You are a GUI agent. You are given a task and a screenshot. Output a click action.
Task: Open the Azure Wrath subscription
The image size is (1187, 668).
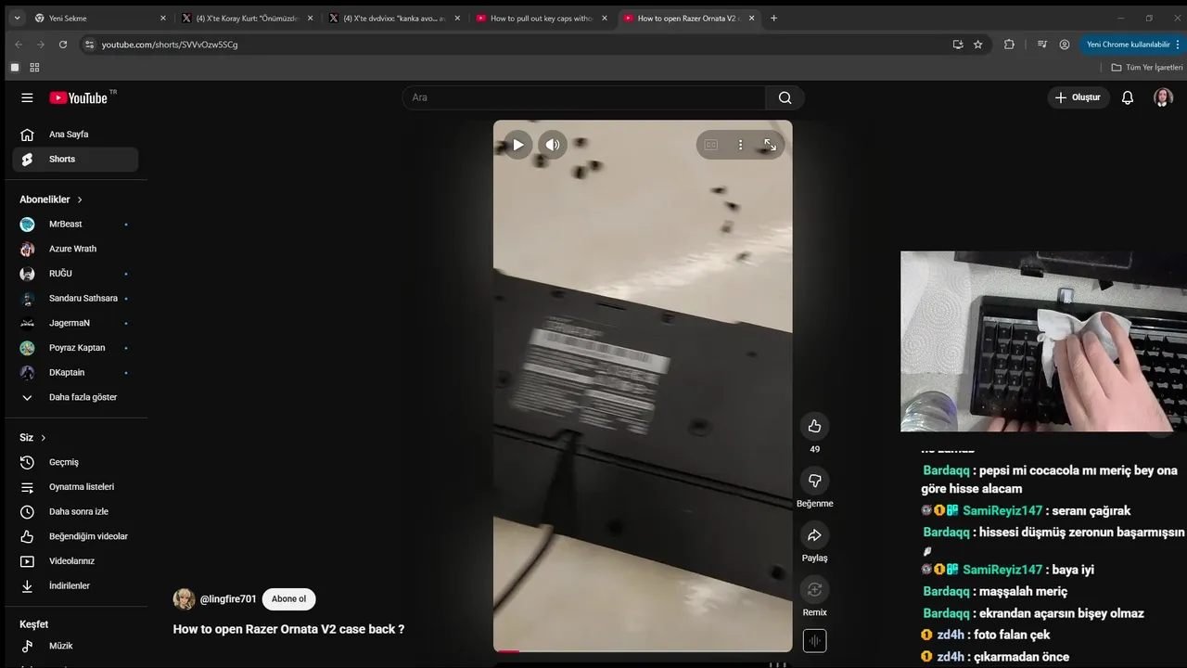tap(75, 249)
